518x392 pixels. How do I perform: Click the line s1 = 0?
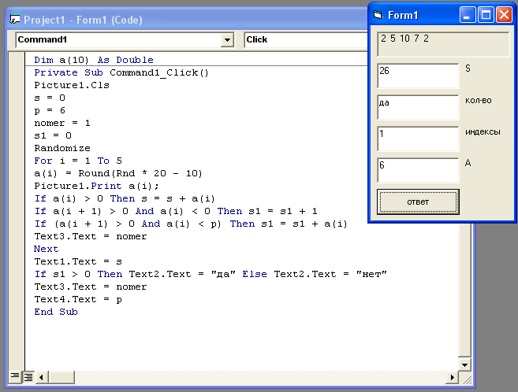point(53,135)
